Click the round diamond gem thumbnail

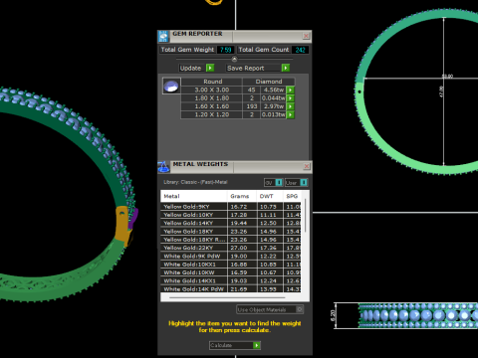click(171, 87)
